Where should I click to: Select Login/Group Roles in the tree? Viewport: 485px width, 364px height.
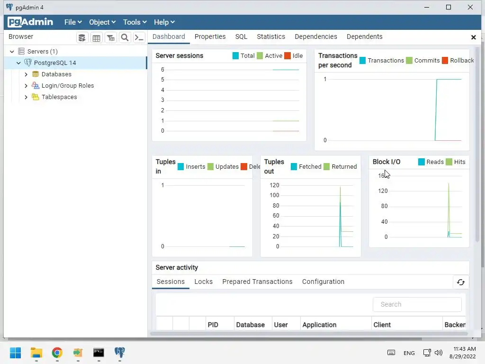pyautogui.click(x=68, y=85)
